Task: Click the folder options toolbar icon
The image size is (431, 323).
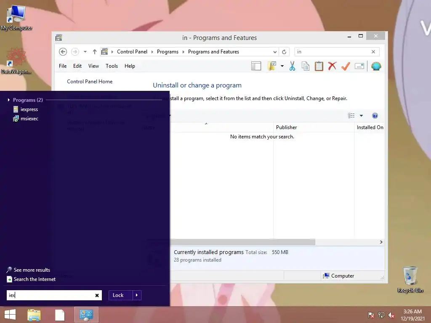Action: point(272,66)
